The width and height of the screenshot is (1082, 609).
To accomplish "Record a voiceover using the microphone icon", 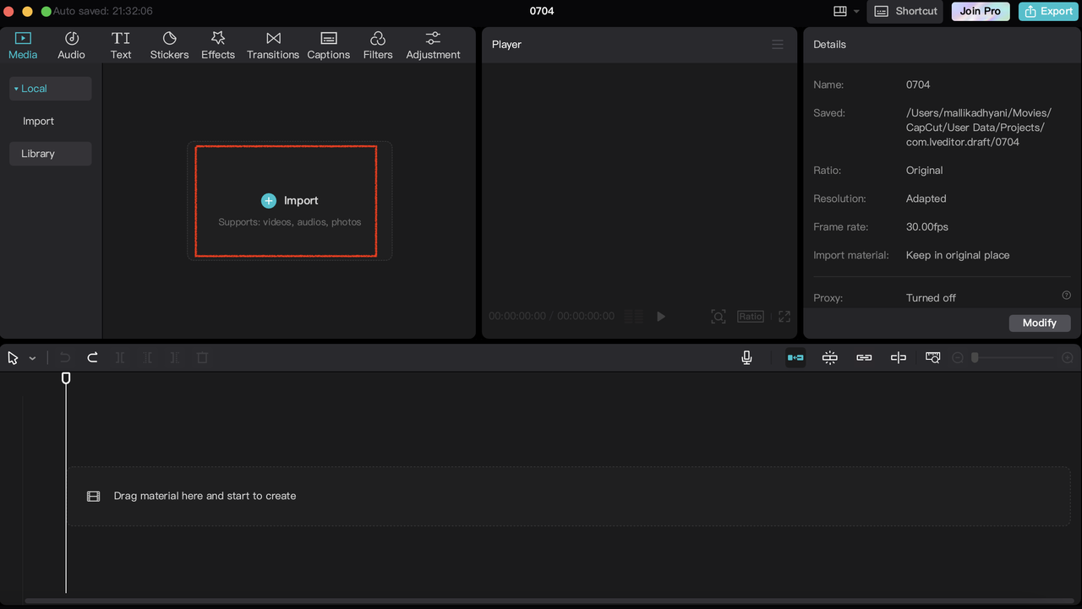I will (746, 357).
